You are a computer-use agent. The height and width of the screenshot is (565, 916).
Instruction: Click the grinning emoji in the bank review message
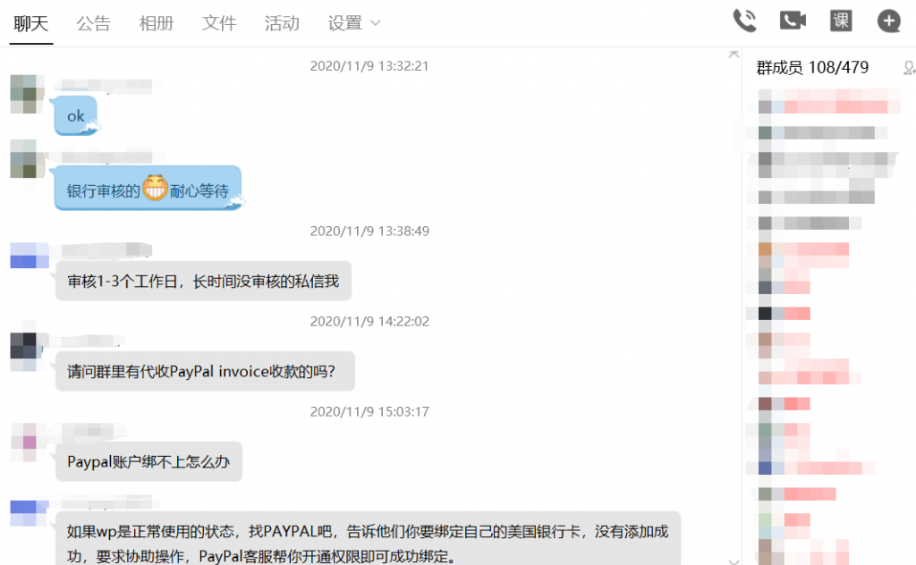pos(155,188)
